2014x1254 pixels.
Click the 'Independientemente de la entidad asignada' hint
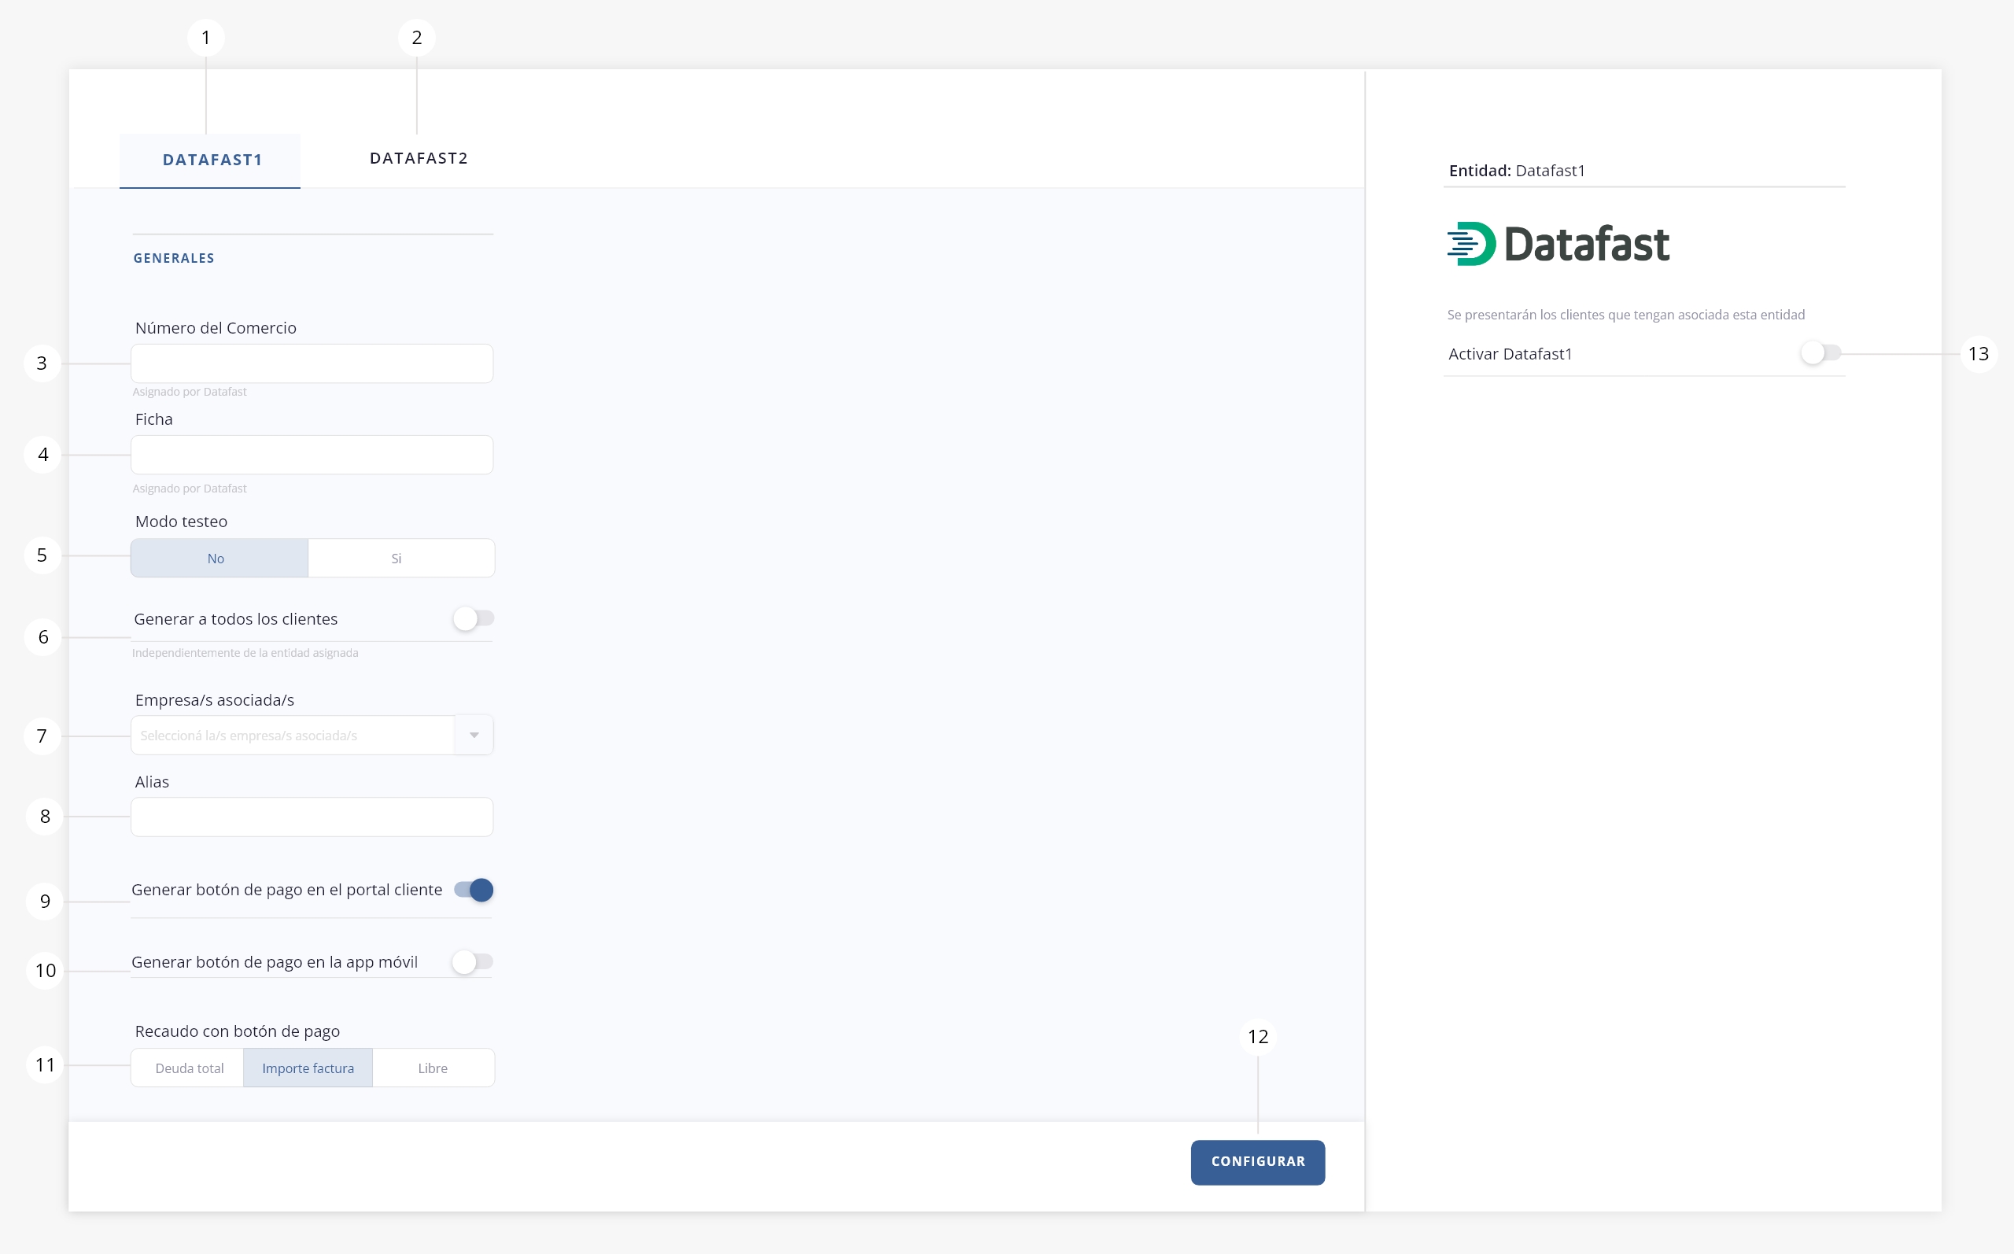[x=245, y=653]
